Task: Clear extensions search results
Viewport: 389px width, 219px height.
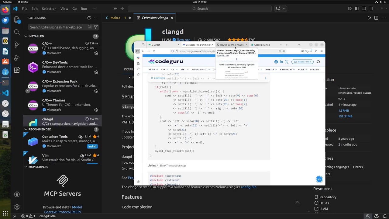Action: tap(90, 27)
